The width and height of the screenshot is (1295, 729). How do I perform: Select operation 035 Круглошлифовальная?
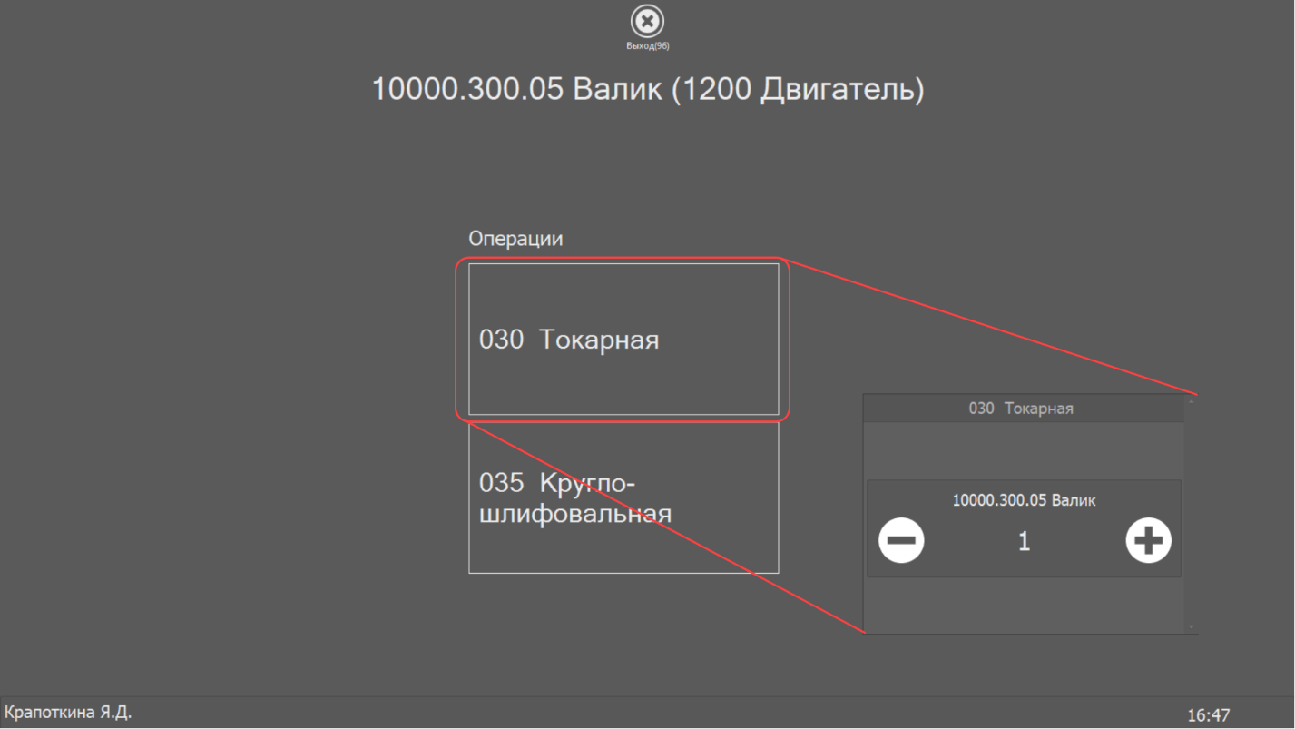coord(623,497)
